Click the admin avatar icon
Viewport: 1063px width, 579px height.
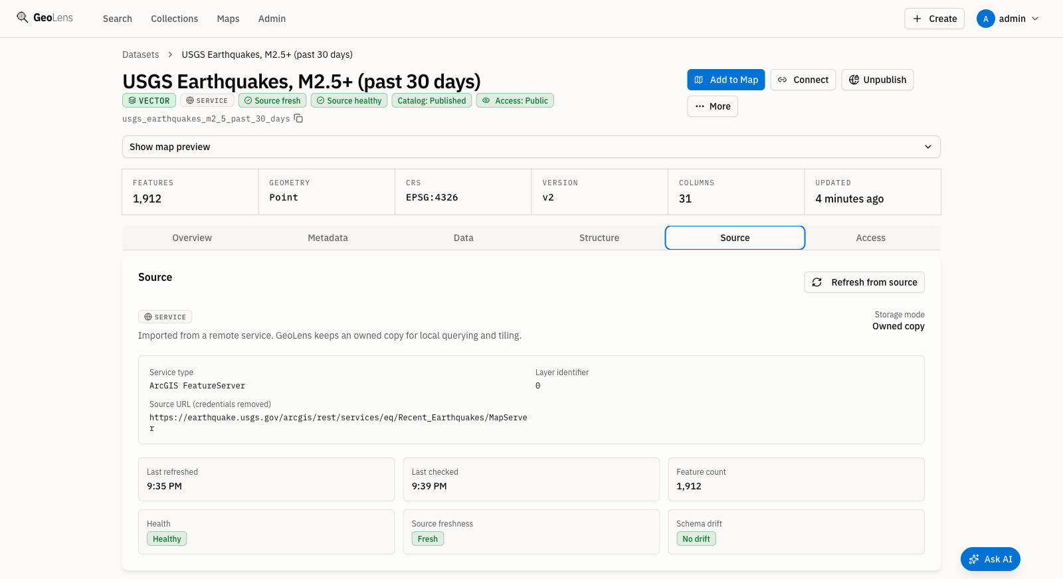(986, 19)
